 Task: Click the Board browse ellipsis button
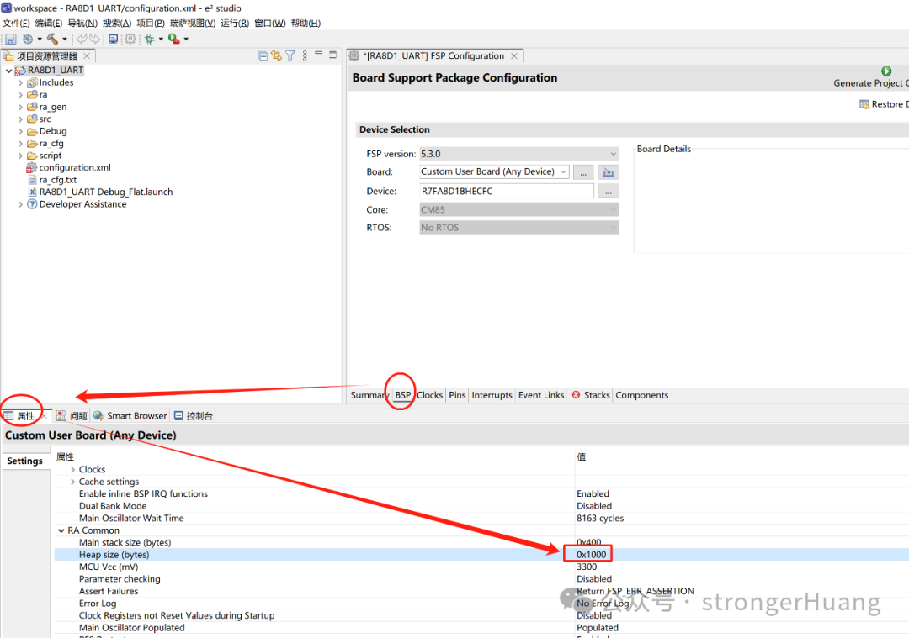coord(583,172)
